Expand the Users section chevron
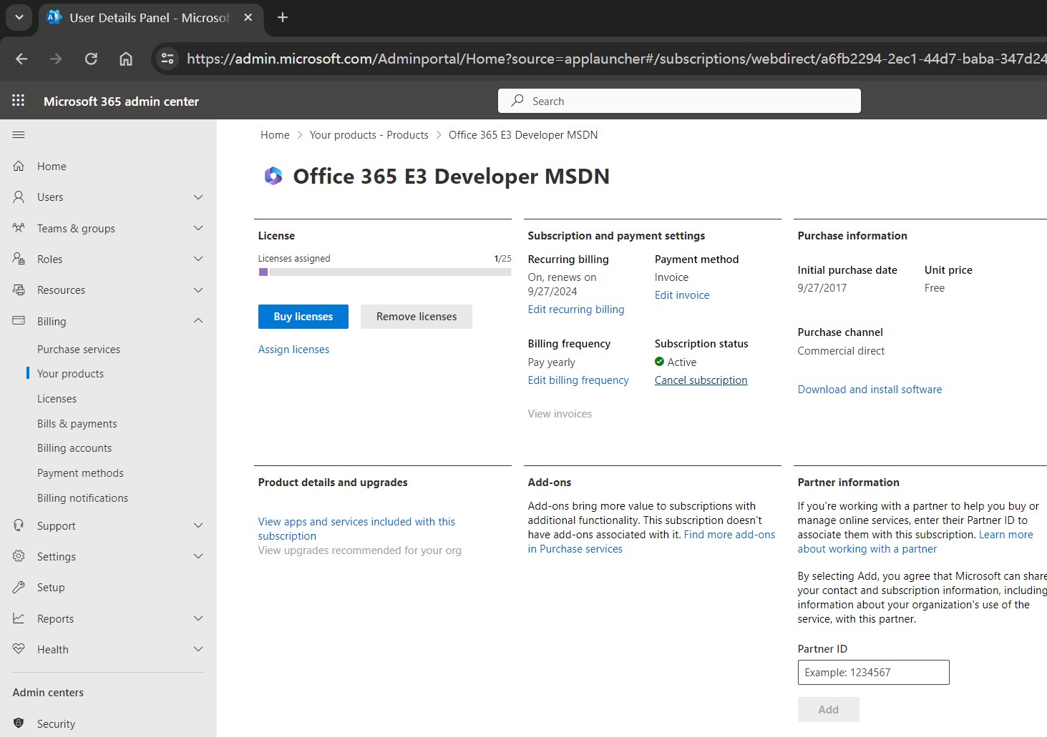The width and height of the screenshot is (1047, 737). click(198, 197)
